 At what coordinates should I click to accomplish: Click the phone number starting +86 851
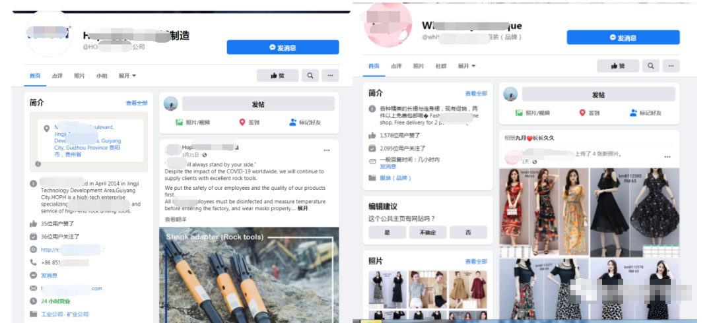(65, 262)
